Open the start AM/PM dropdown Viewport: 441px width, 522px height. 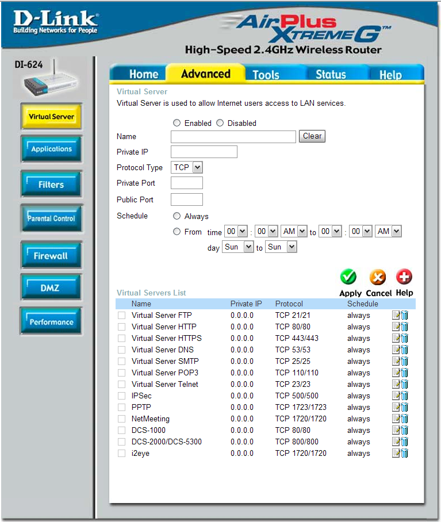click(x=294, y=231)
